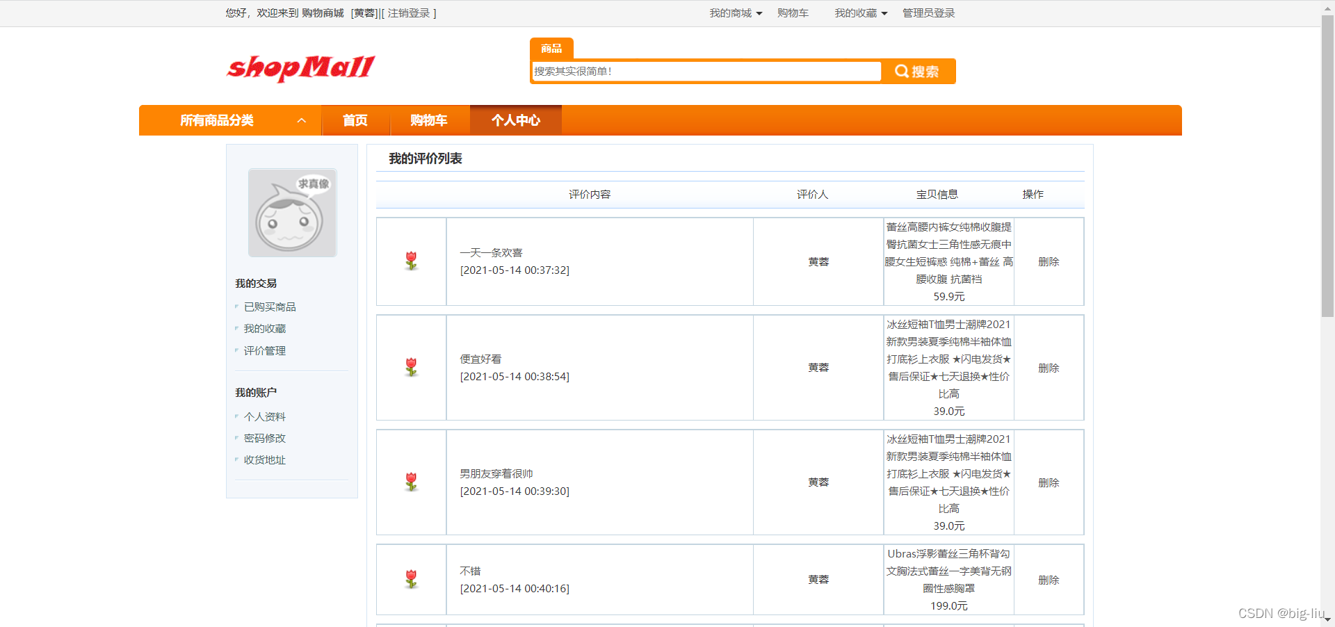Screen dimensions: 1335x627
Task: Click reviewer 黄蓉 in the 不错 row
Action: click(818, 579)
